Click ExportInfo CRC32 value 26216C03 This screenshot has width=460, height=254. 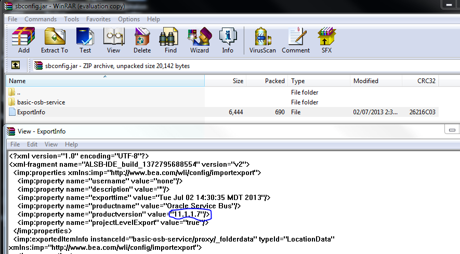422,112
